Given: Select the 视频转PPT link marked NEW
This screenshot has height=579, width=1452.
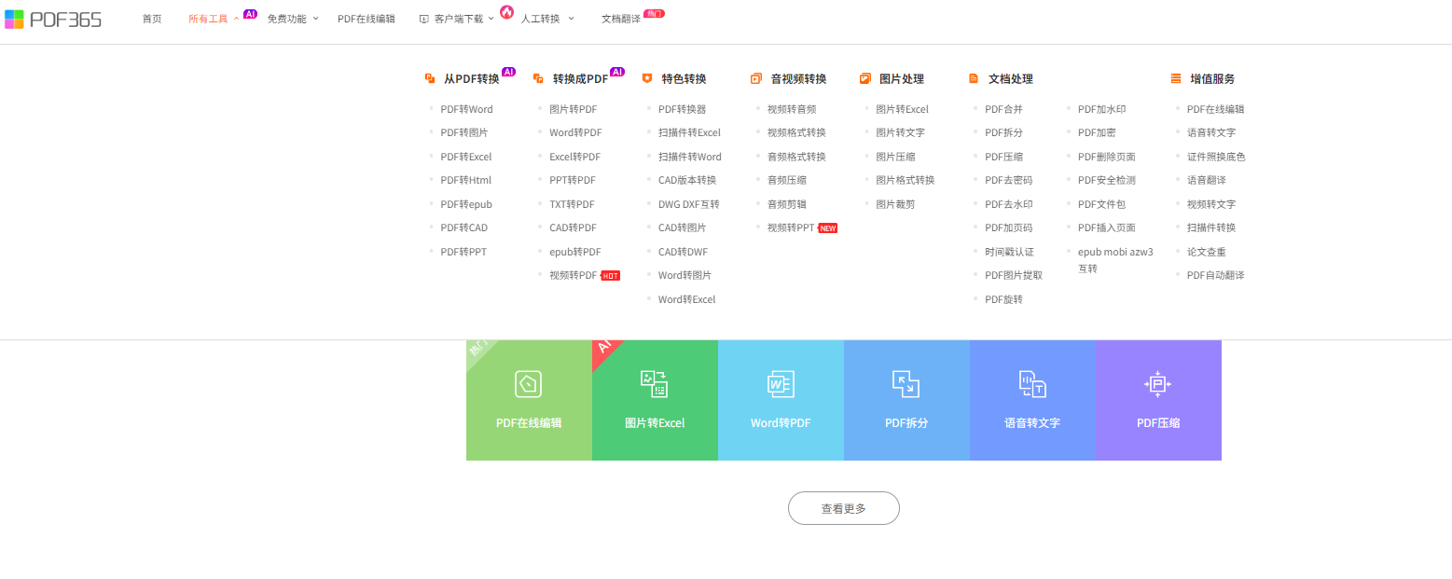Looking at the screenshot, I should click(x=790, y=227).
